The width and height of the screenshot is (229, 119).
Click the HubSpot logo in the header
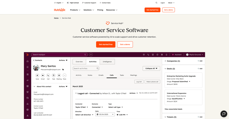(x=60, y=10)
